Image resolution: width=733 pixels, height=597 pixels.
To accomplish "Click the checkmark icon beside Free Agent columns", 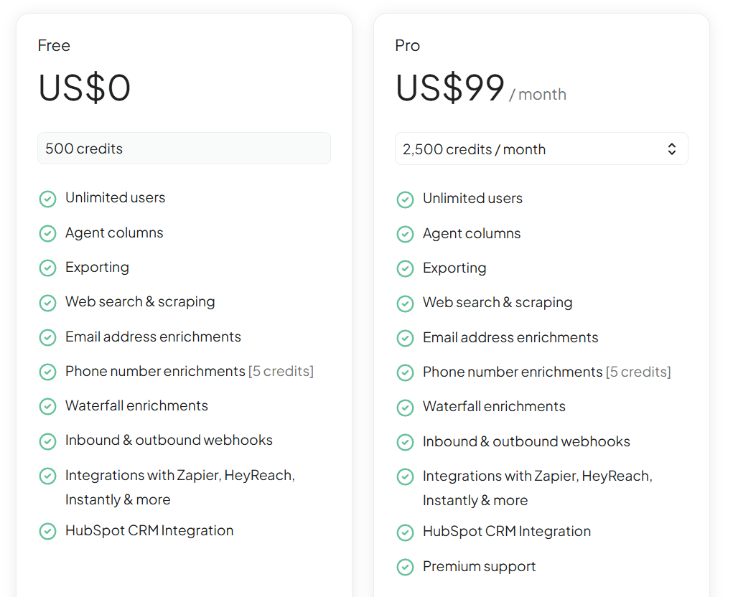I will tap(47, 233).
